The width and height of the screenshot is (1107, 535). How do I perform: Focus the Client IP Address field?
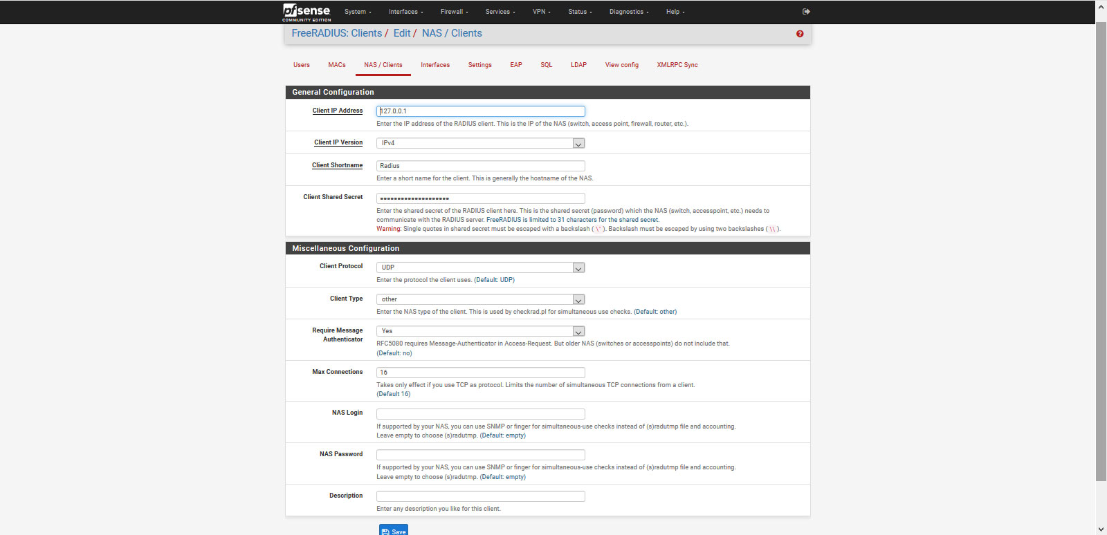point(481,111)
